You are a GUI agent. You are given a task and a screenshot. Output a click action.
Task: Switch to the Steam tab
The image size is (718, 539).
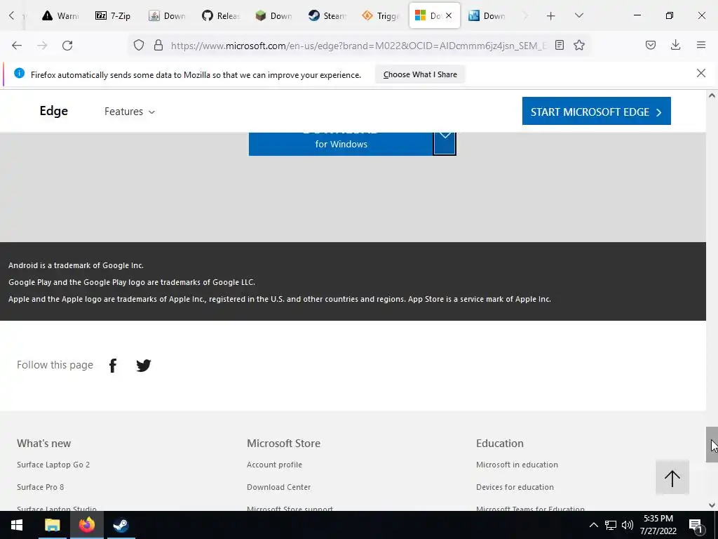point(327,15)
